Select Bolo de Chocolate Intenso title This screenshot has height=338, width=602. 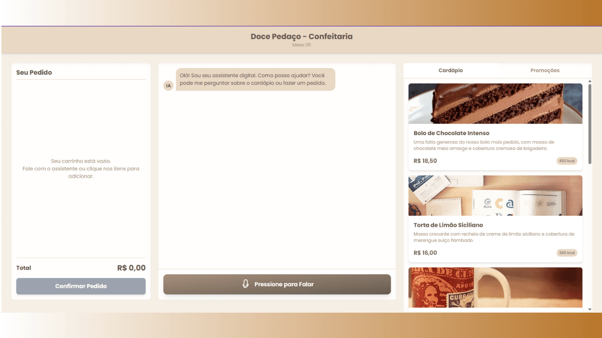451,133
